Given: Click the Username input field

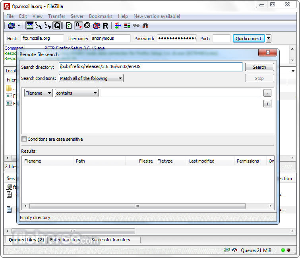Looking at the screenshot, I should coord(111,38).
